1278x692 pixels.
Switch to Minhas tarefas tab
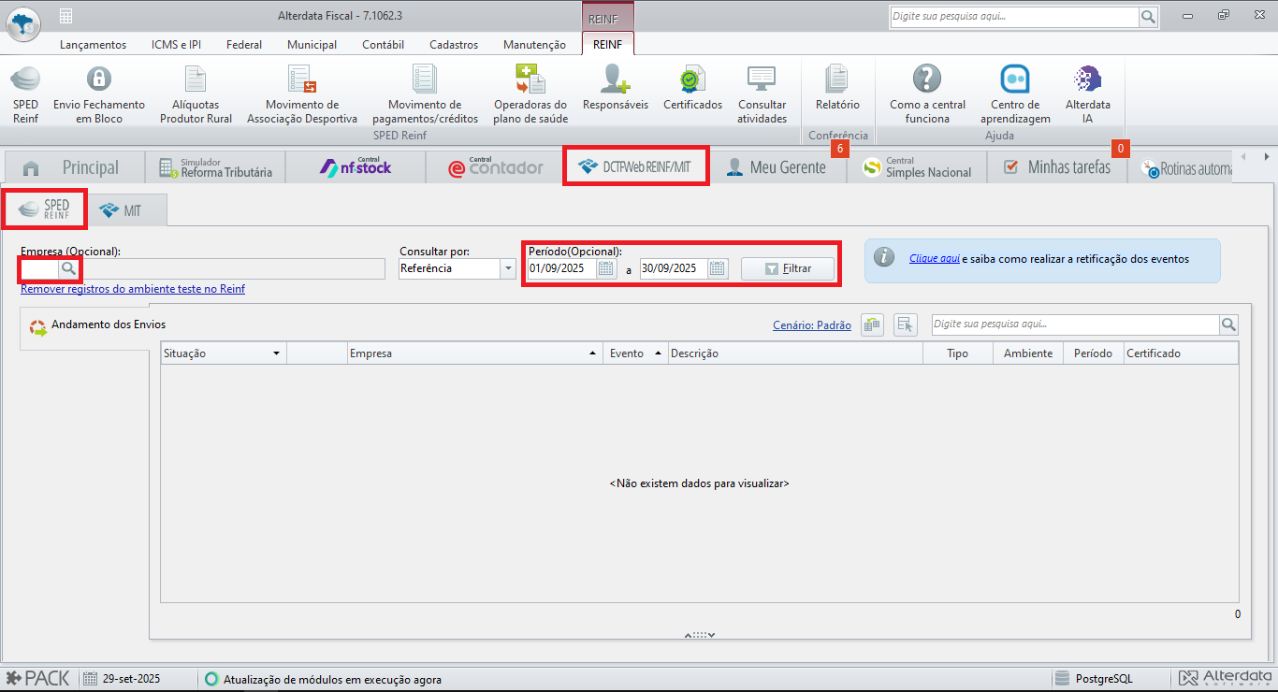coord(1057,167)
